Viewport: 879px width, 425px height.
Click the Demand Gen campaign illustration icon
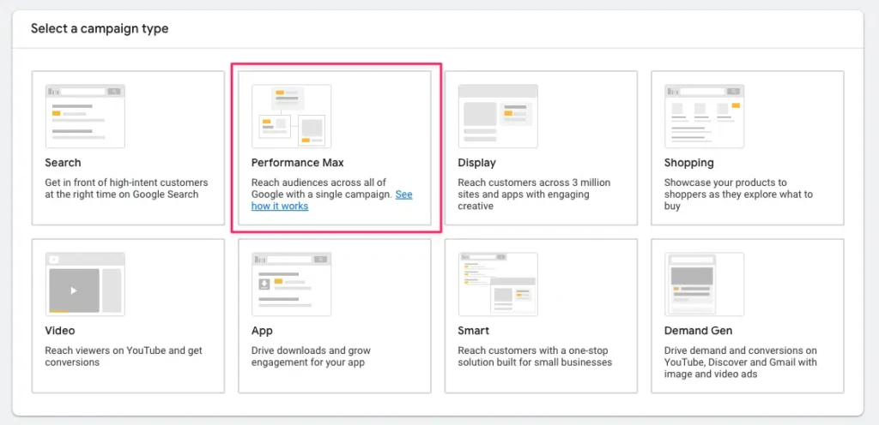tap(704, 284)
